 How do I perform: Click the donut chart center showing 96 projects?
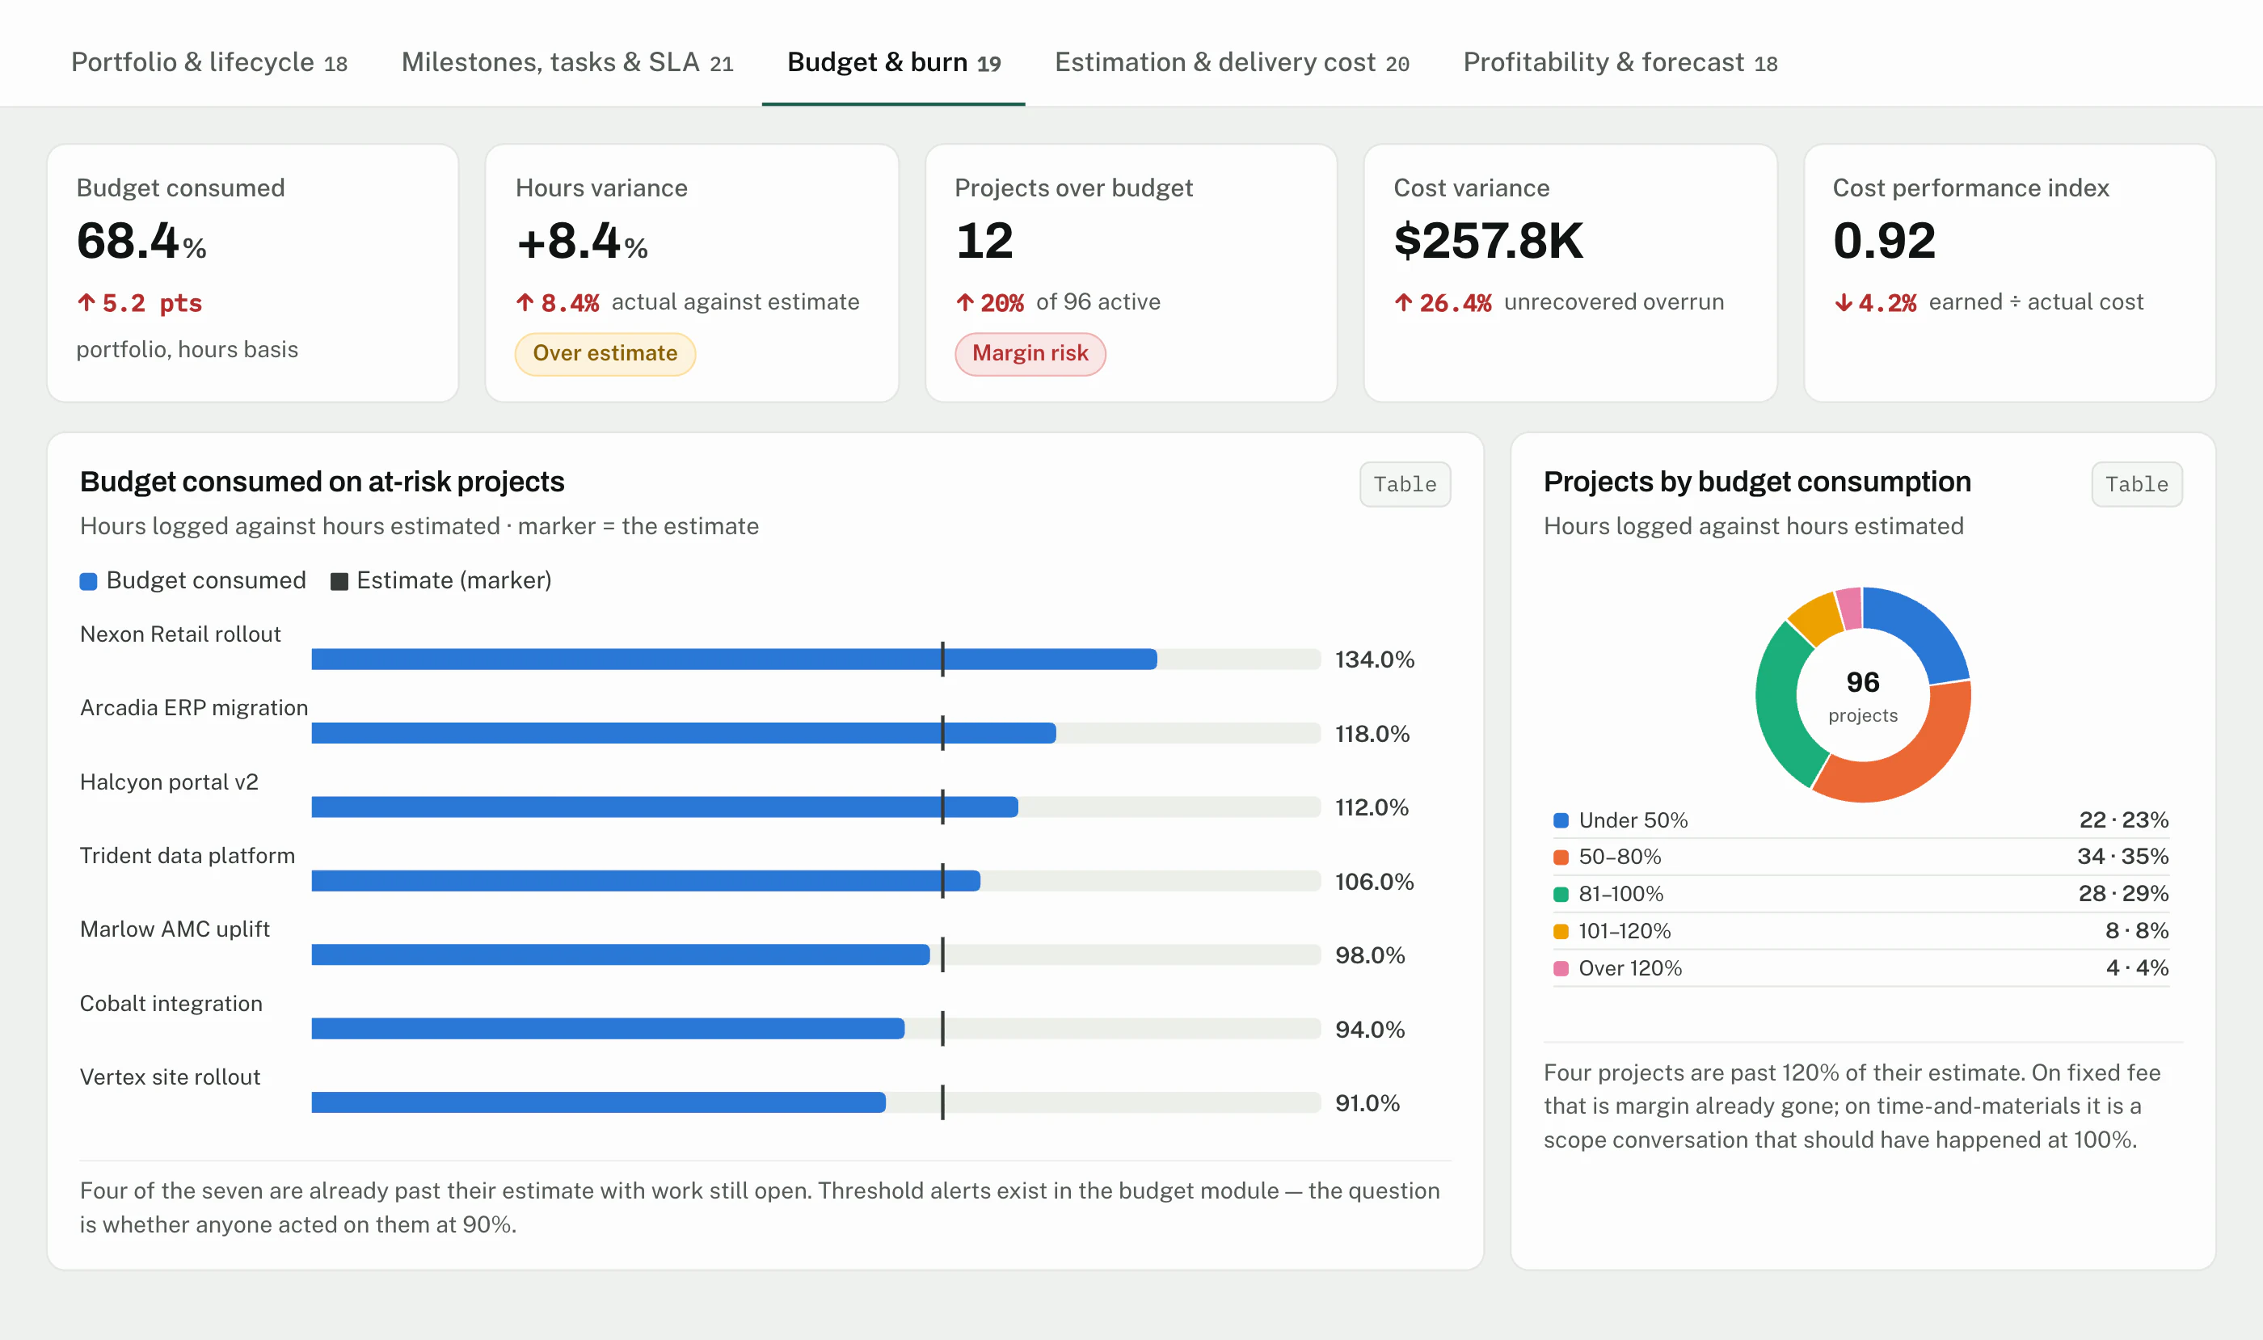1862,695
